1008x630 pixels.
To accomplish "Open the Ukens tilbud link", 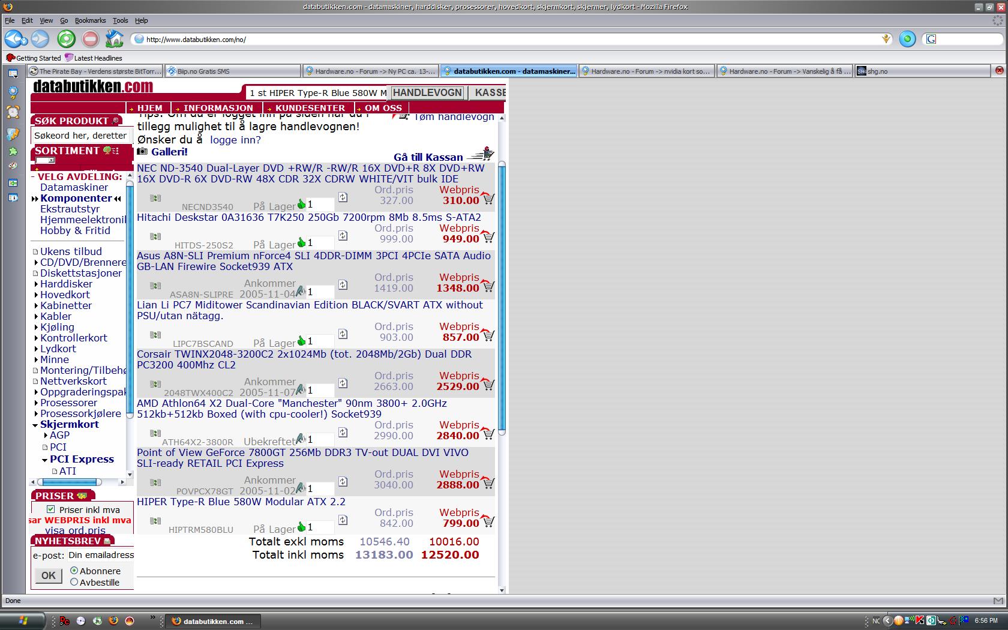I will pyautogui.click(x=71, y=251).
